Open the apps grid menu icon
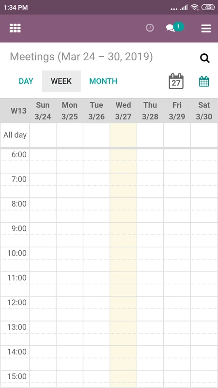218x388 pixels. (x=15, y=28)
